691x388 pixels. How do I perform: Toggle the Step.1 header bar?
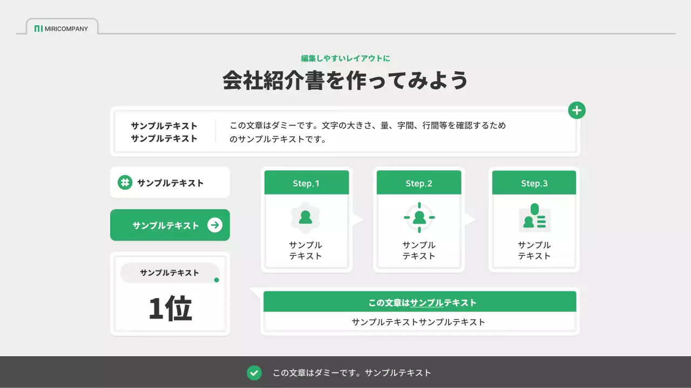[x=306, y=182]
